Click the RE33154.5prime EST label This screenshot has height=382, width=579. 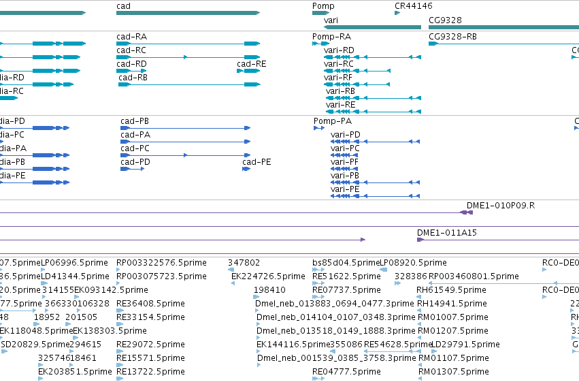pyautogui.click(x=150, y=317)
